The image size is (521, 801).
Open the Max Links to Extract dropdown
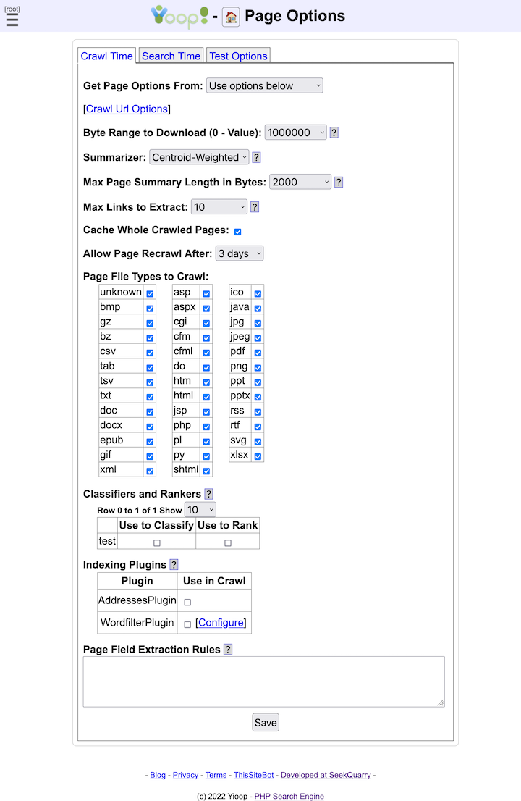pos(219,207)
